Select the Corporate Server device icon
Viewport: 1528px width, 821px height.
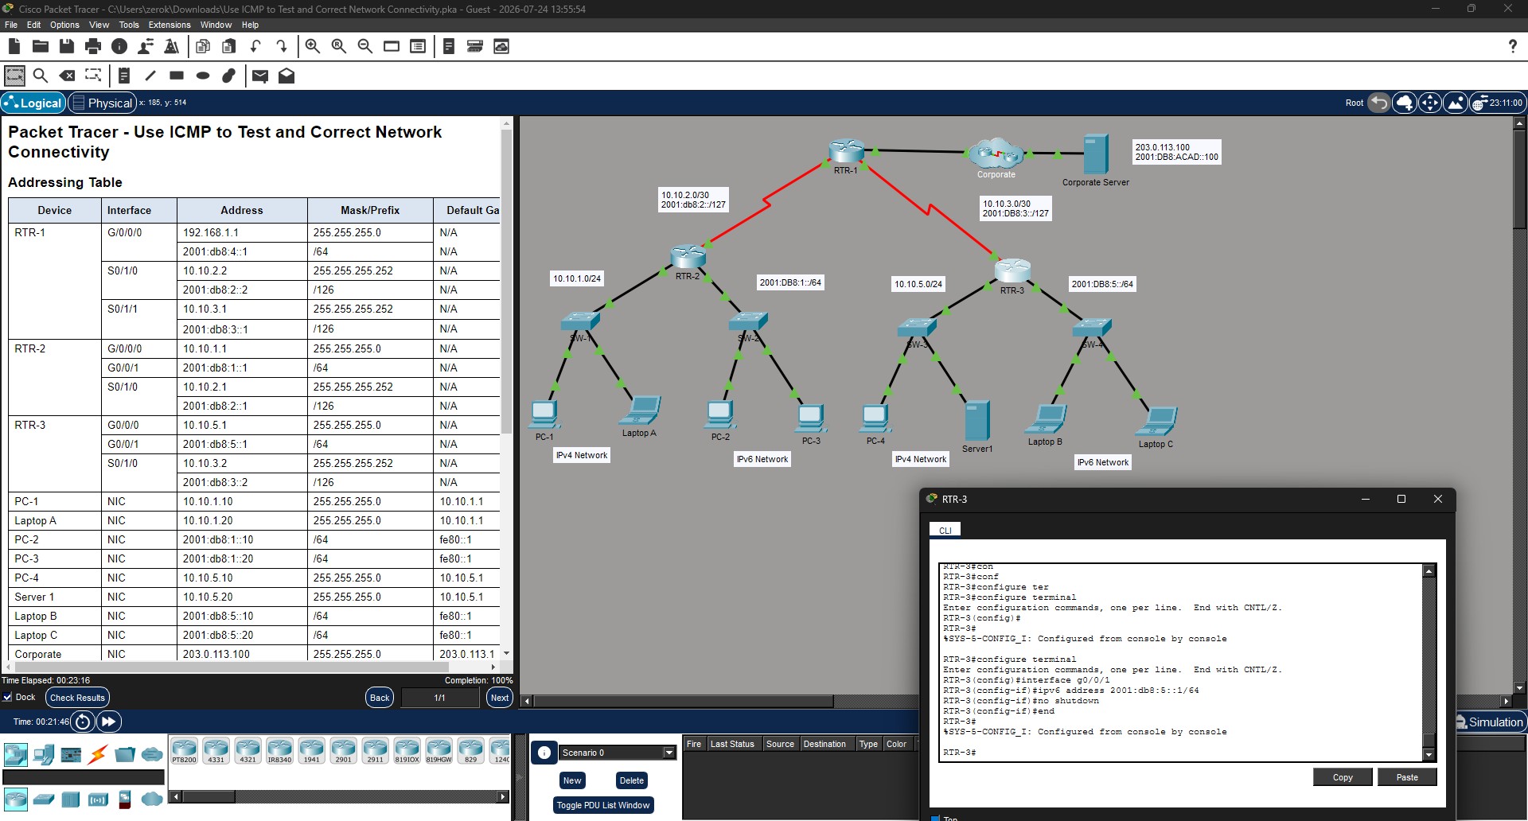click(1095, 154)
